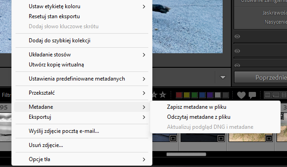Image resolution: width=287 pixels, height=167 pixels.
Task: Expand Ustawienia predefiniowane metadanych submenu arrow
Action: point(144,79)
